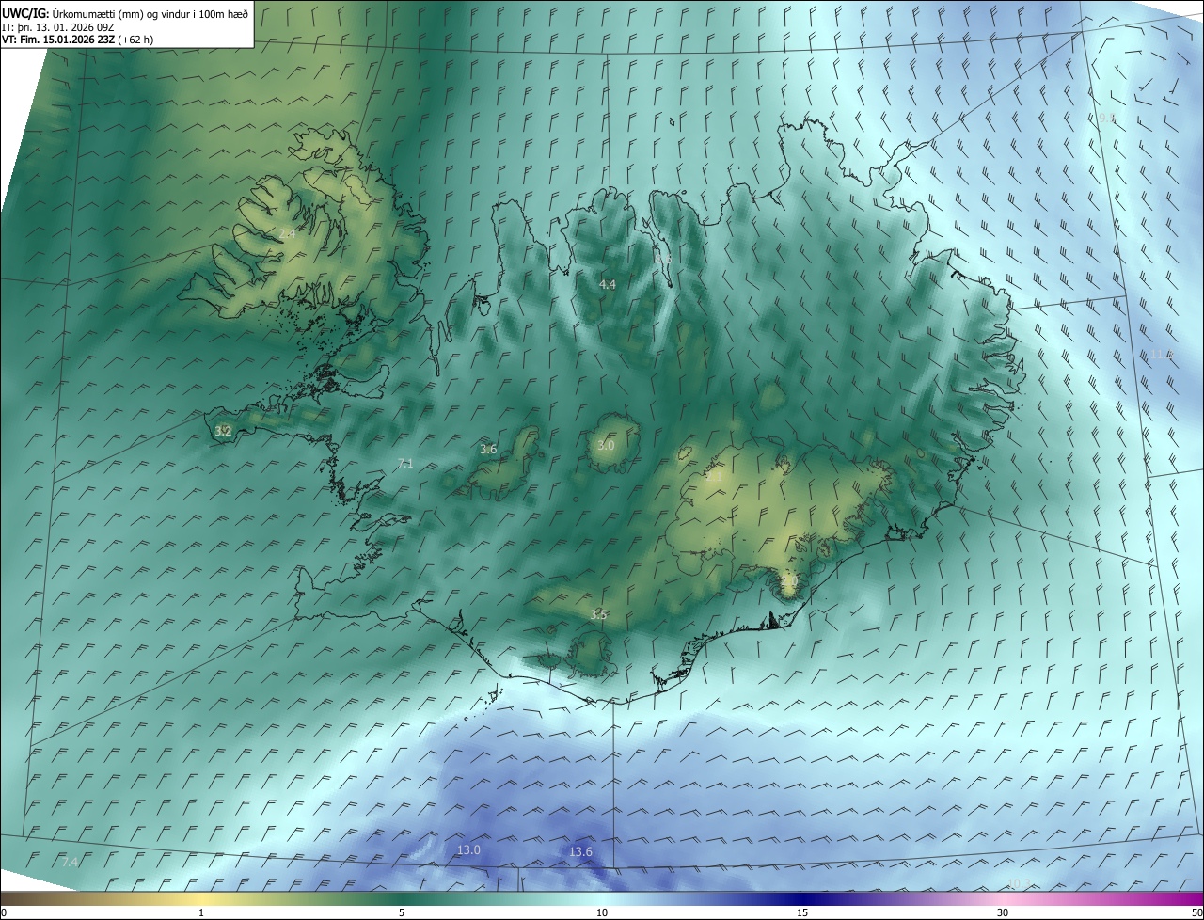Click the '1' label on the color scale
Viewport: 1204px width, 920px height.
[201, 912]
